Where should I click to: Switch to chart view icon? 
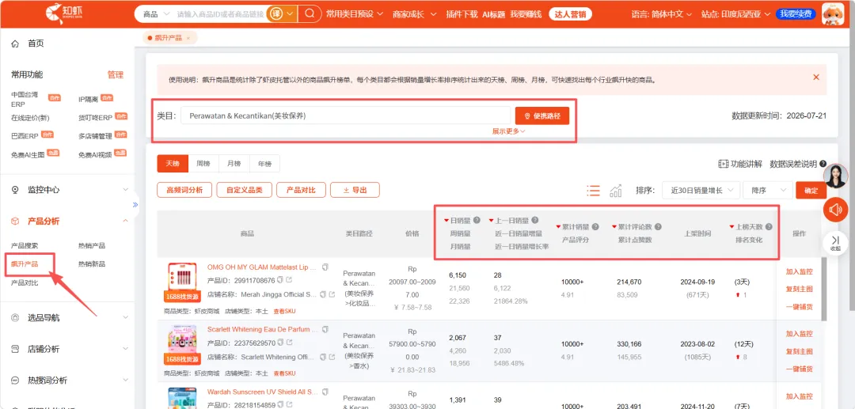(616, 190)
